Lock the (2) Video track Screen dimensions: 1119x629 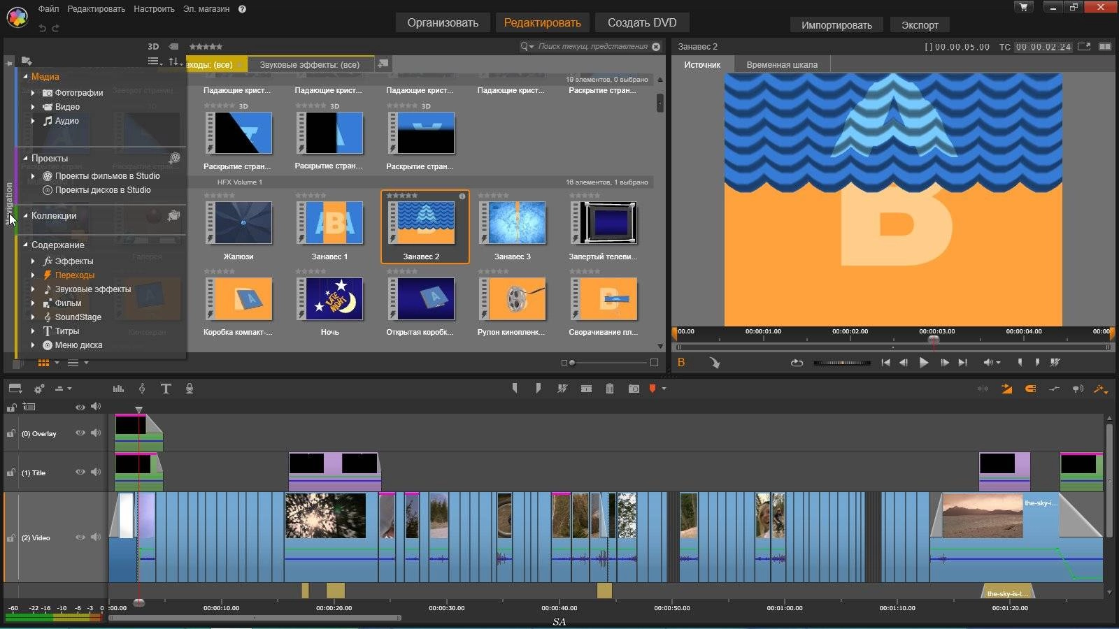click(x=11, y=538)
